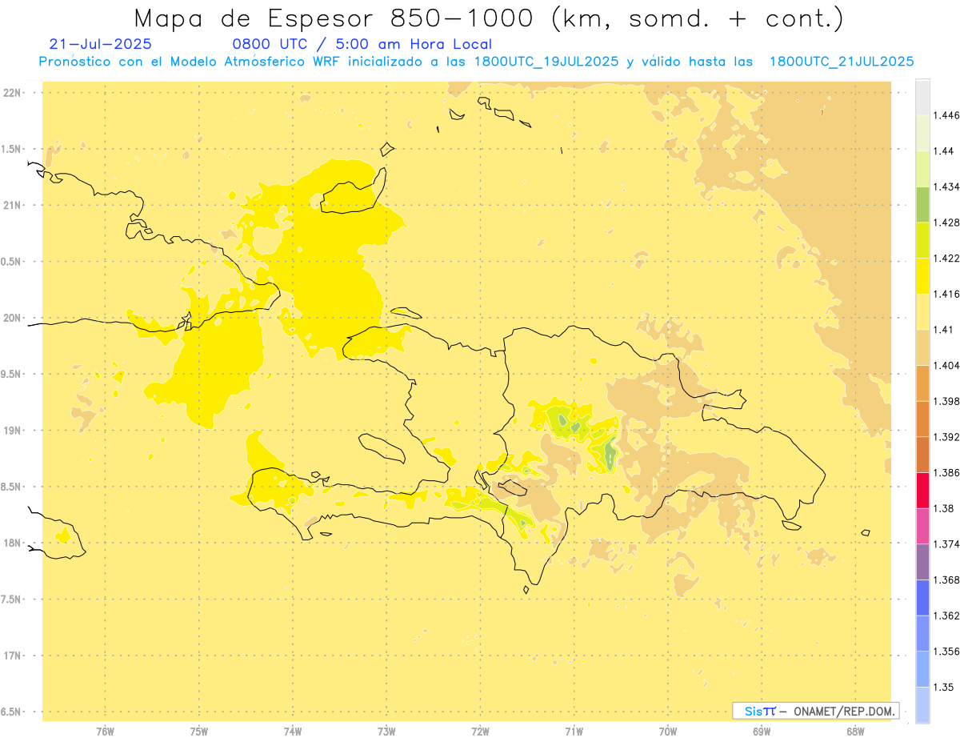Pick the tan legend band between 1.404 and 1.41
Screen dimensions: 960x742
922,347
